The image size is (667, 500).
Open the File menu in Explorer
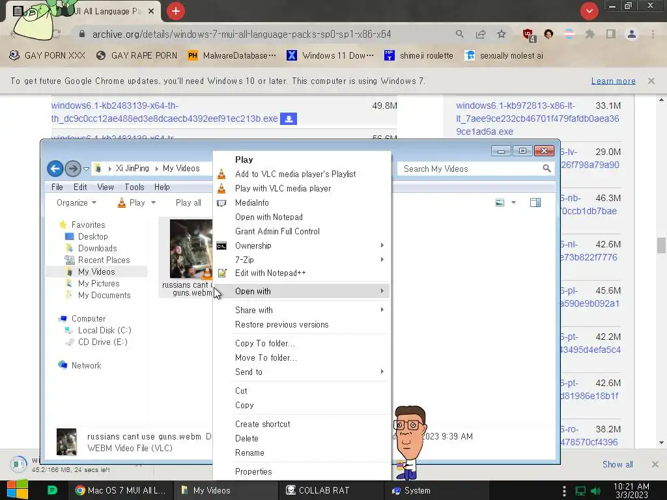coord(57,187)
